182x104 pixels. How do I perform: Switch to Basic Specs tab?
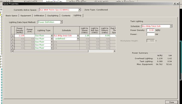pyautogui.click(x=11, y=15)
